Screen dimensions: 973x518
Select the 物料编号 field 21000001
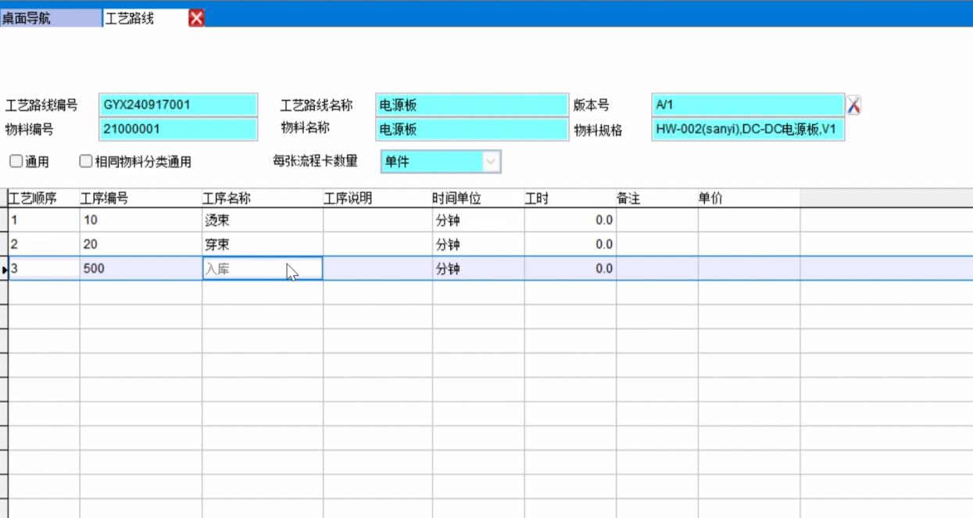[x=178, y=130]
